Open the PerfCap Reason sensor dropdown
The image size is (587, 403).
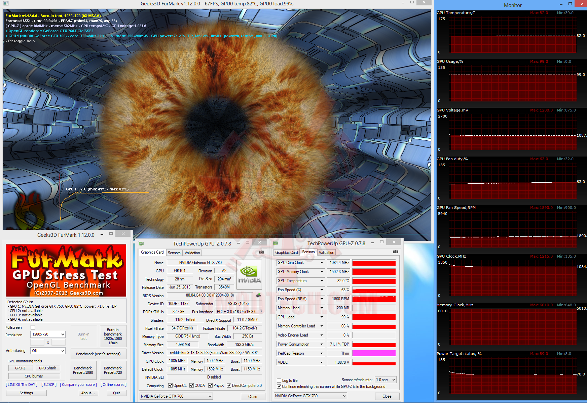(322, 353)
